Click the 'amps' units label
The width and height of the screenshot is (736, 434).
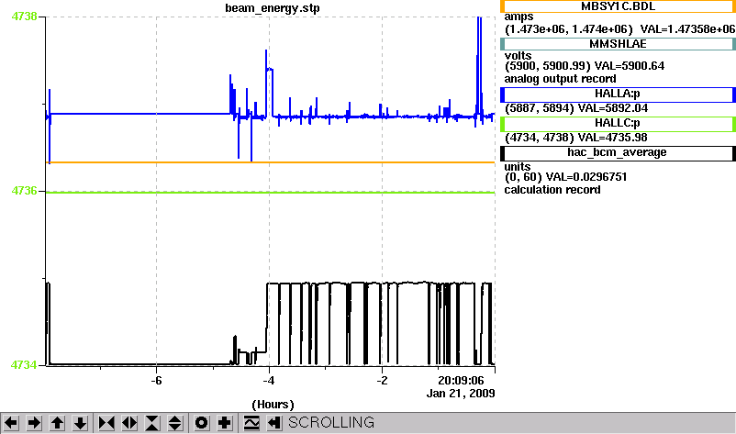(x=519, y=17)
